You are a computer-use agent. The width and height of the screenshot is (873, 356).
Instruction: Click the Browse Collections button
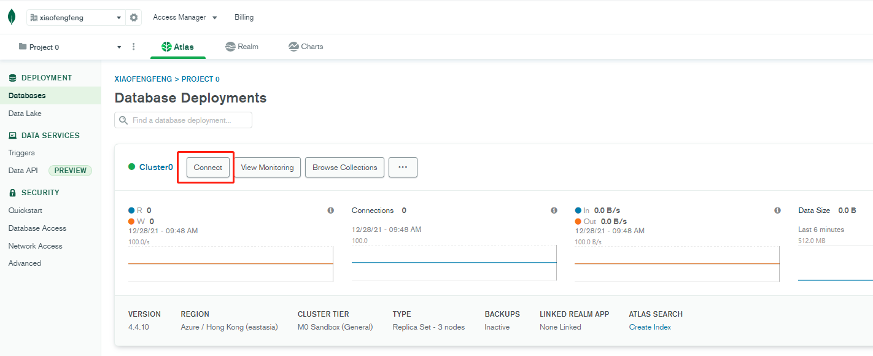point(345,168)
